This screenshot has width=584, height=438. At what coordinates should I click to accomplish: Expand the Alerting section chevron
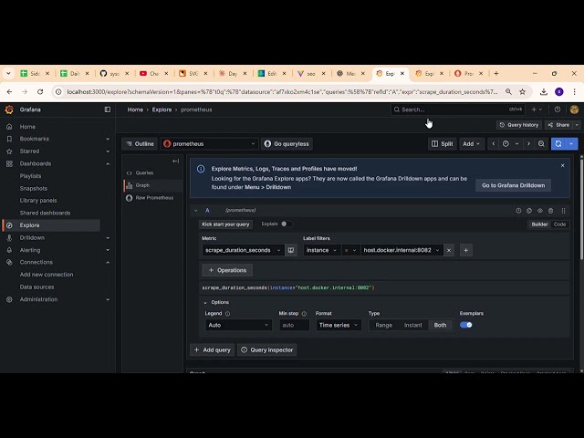click(x=108, y=250)
